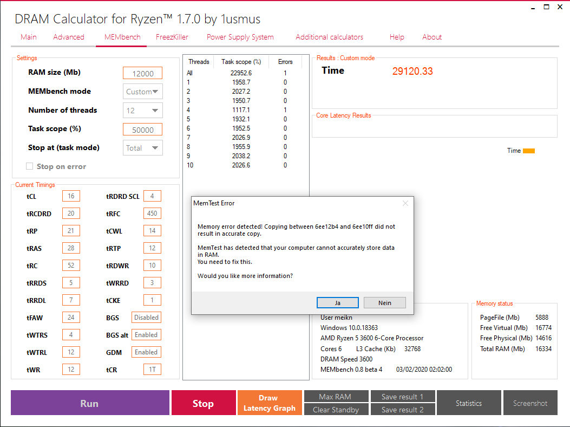The width and height of the screenshot is (570, 427).
Task: Click the tWR timing value field
Action: (71, 370)
